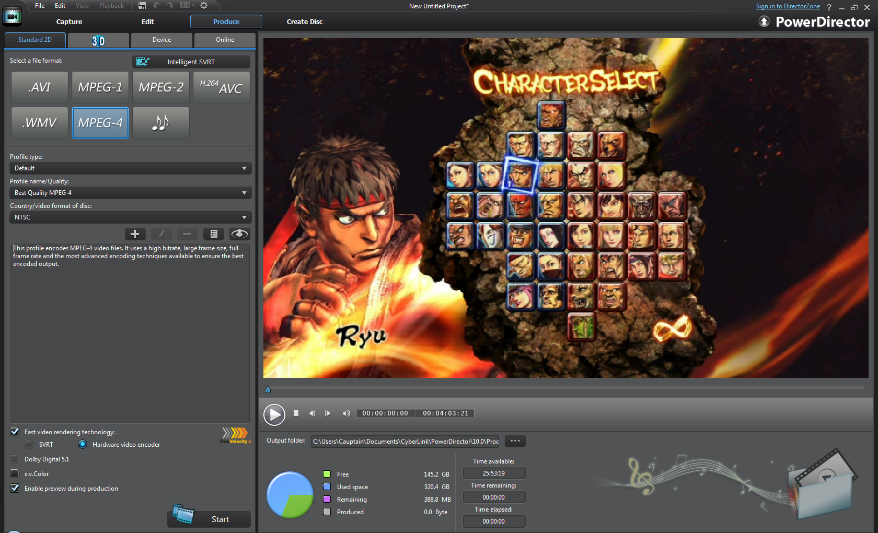Select the SVRT radio option

(x=29, y=445)
